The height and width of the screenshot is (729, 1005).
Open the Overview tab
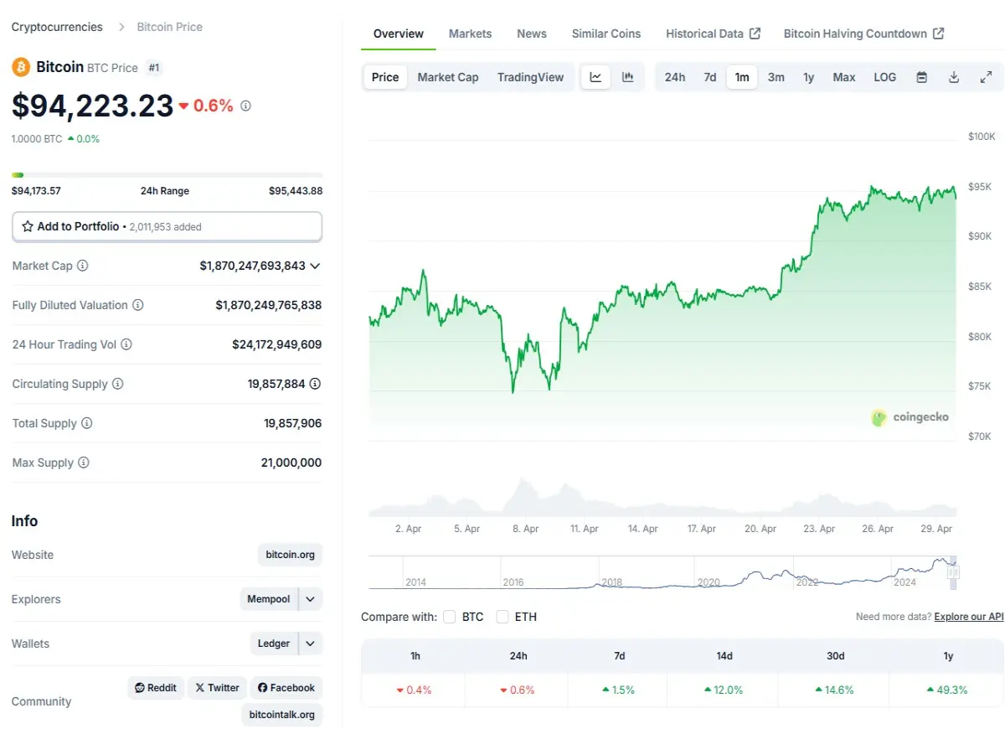(399, 34)
